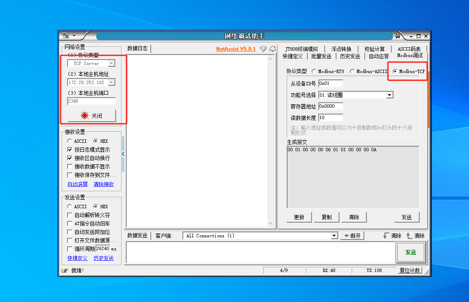Click the 循环周期 ms value field
This screenshot has width=469, height=302.
pyautogui.click(x=103, y=249)
